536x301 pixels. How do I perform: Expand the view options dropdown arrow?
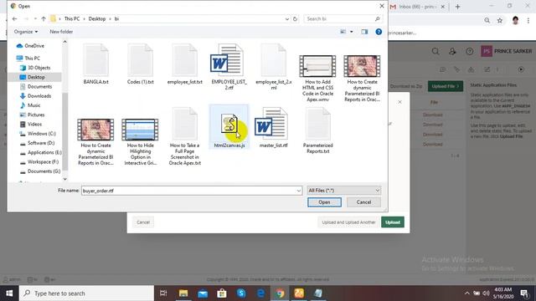pos(352,32)
